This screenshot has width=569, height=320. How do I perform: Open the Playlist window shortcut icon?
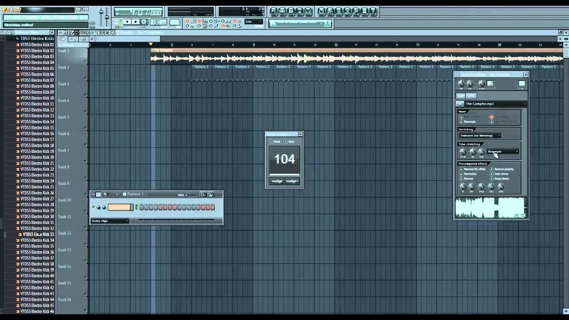coord(274,12)
